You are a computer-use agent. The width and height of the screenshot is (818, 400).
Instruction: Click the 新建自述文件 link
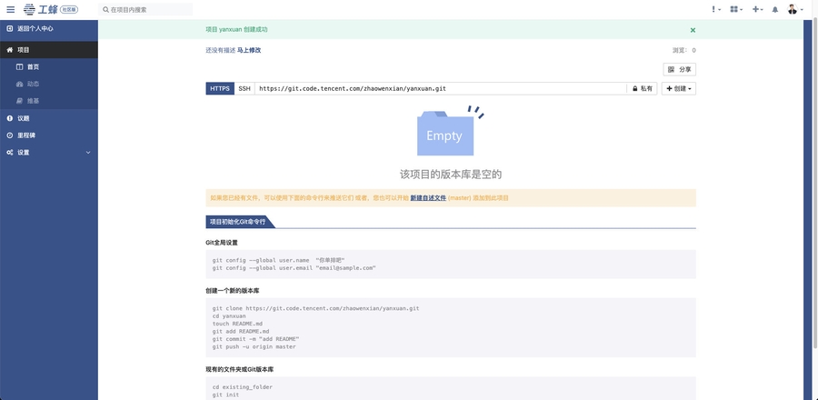click(x=427, y=198)
